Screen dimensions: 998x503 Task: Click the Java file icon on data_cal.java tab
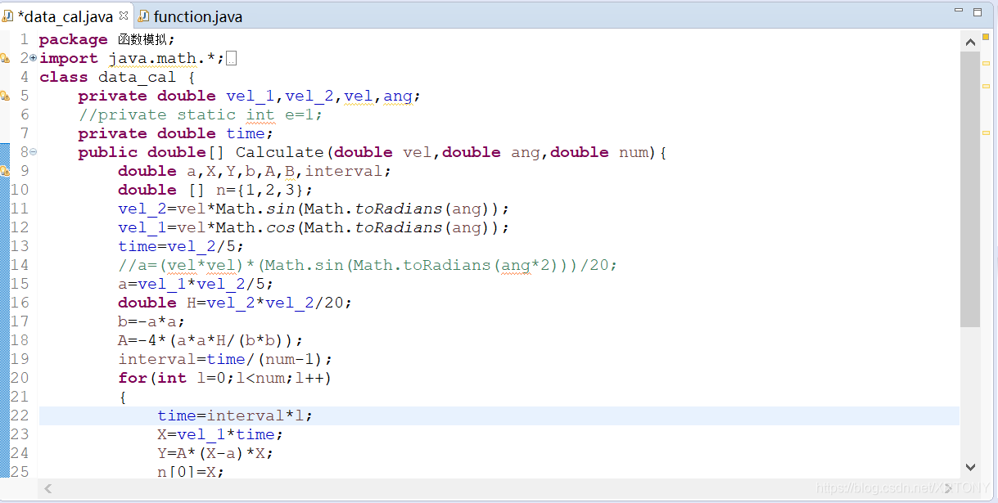click(x=8, y=16)
